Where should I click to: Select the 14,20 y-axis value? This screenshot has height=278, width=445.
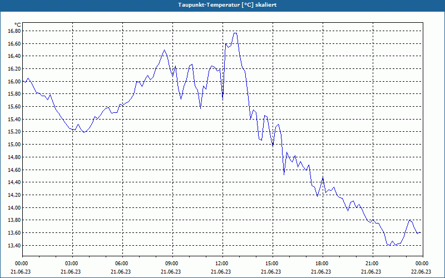(x=14, y=195)
